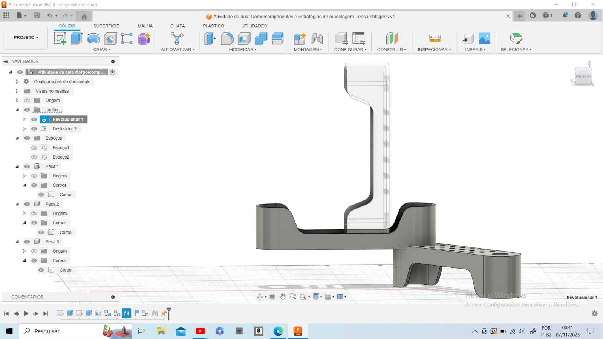
Task: Open the INSERIR menu
Action: 476,50
